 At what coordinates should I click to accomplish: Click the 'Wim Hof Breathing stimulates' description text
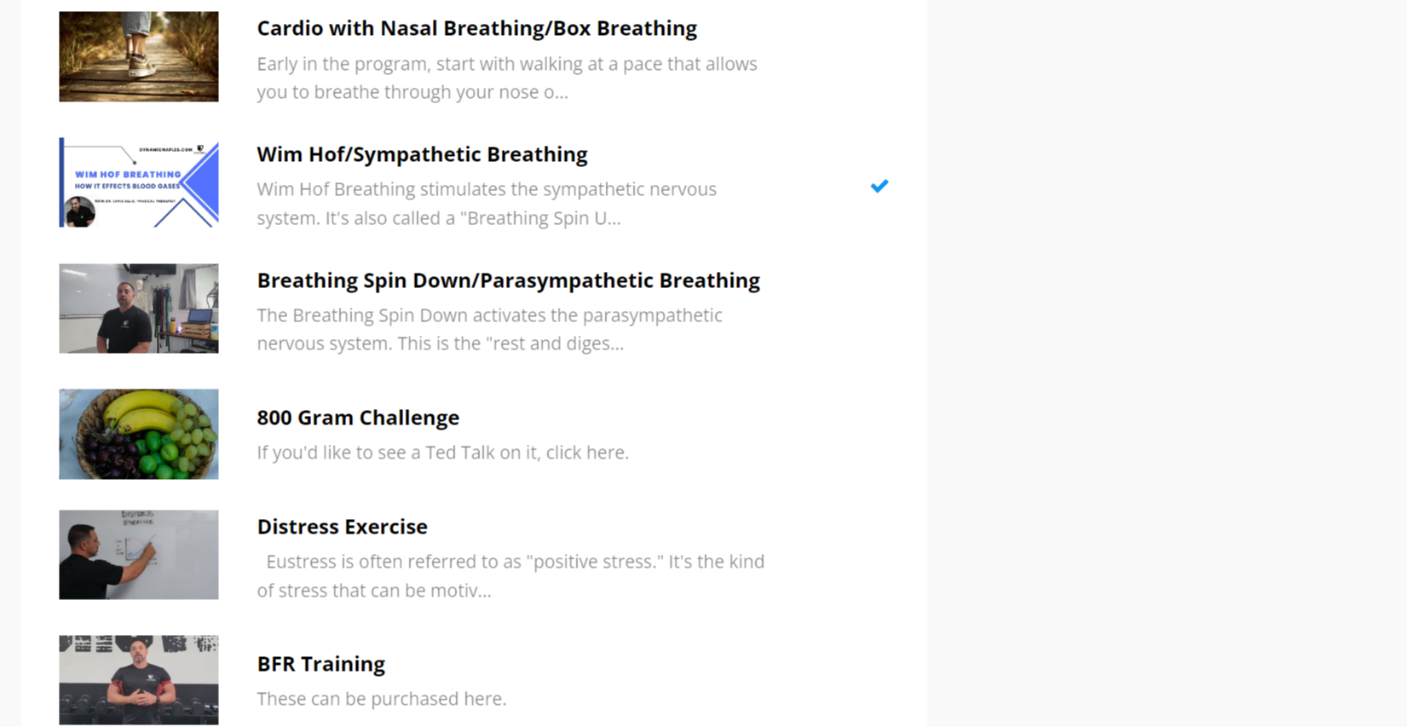point(486,204)
